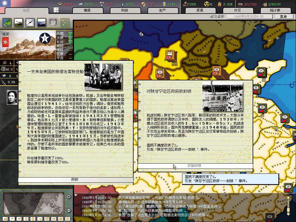296x222 pixels.
Task: Click the star badge numbered 1
Action: 45,38
